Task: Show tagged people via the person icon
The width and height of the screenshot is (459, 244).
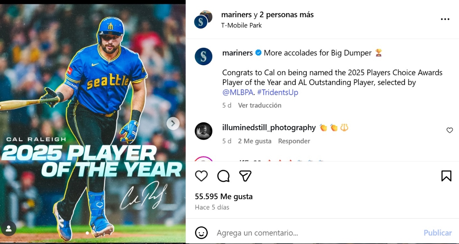Action: click(x=8, y=228)
